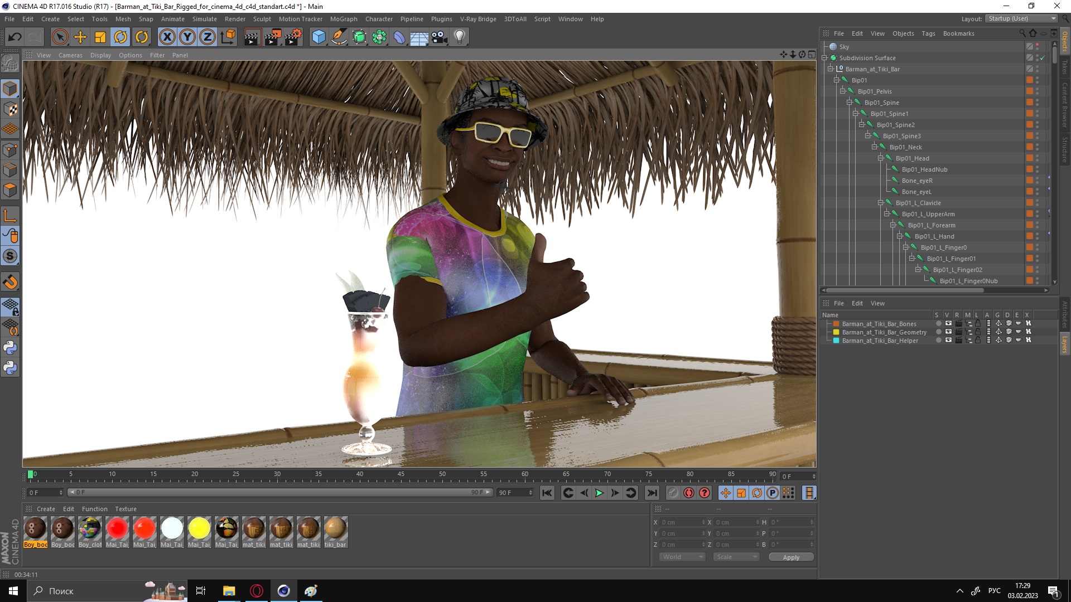
Task: Open the Bookmarks menu in Object Manager
Action: [x=958, y=33]
